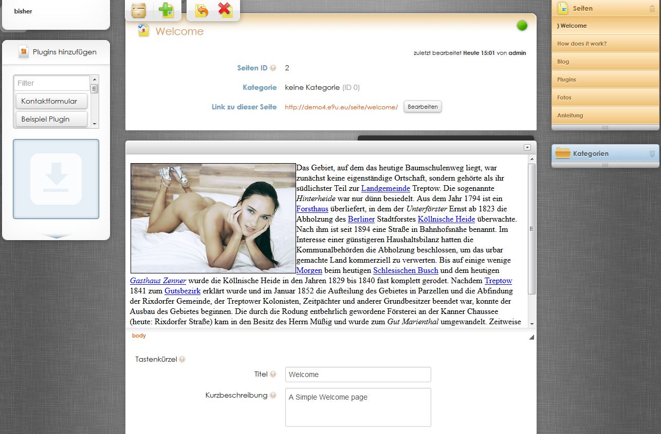Screen dimensions: 661x434
Task: Open the demo4.e9u.eu/seite/welcome link
Action: click(341, 107)
